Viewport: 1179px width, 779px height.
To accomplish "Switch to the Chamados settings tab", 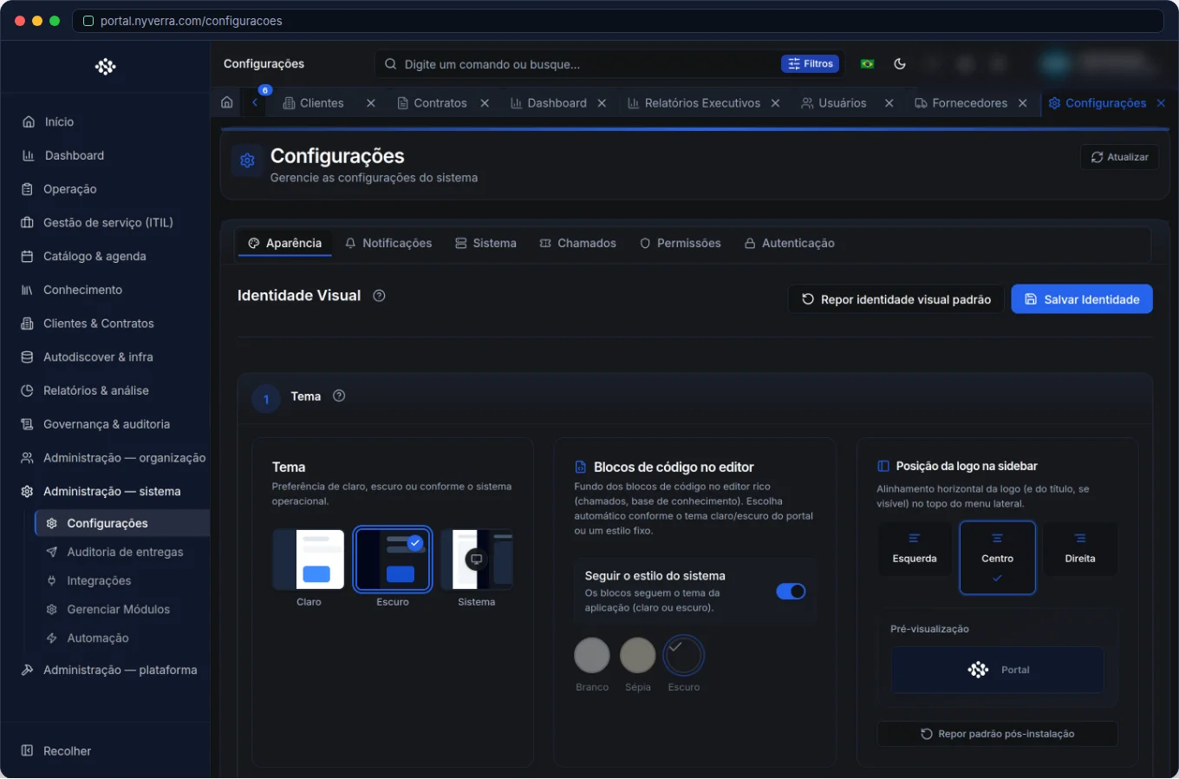I will (578, 244).
